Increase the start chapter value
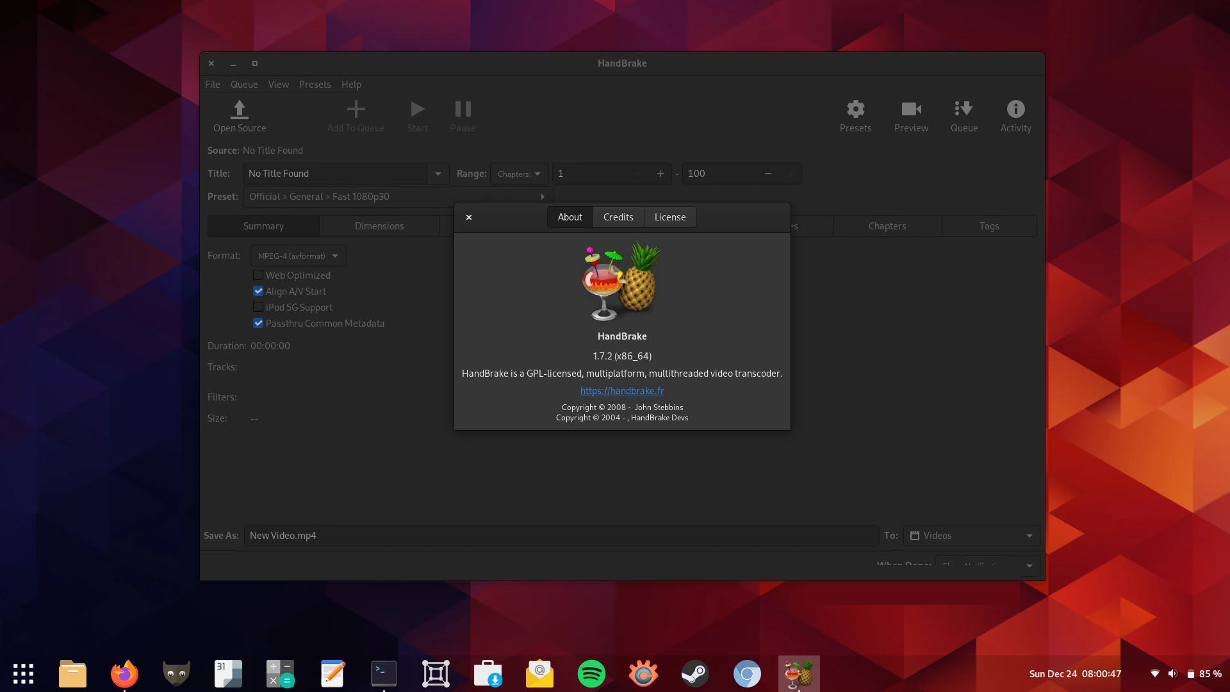Image resolution: width=1230 pixels, height=692 pixels. pyautogui.click(x=660, y=174)
